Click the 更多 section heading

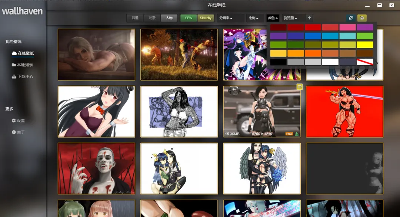[9, 109]
